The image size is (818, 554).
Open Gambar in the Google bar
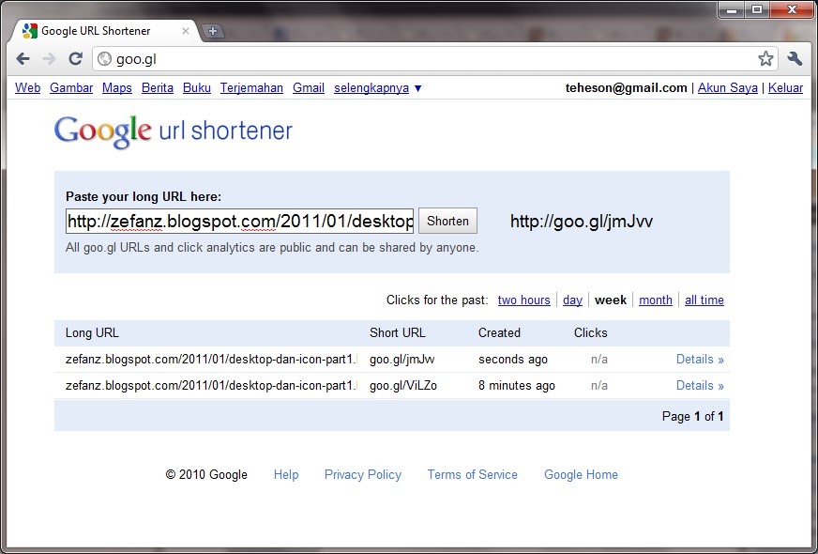point(71,87)
